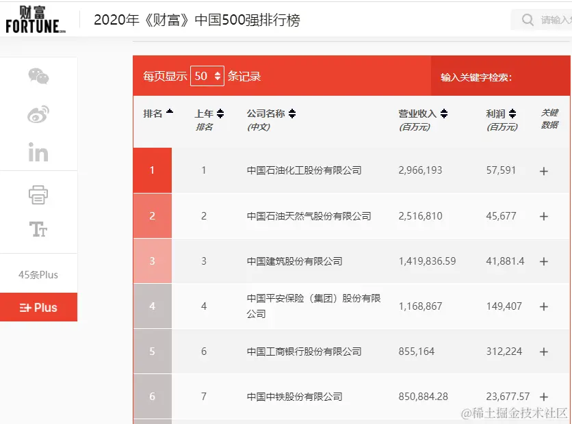Screen dimensions: 572x424
Task: Click revenue value 2,516,810
Action: 420,216
